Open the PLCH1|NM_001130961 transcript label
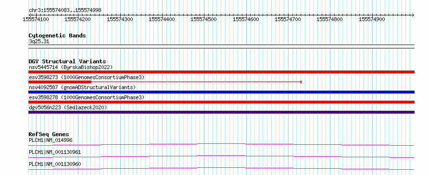 (55, 152)
